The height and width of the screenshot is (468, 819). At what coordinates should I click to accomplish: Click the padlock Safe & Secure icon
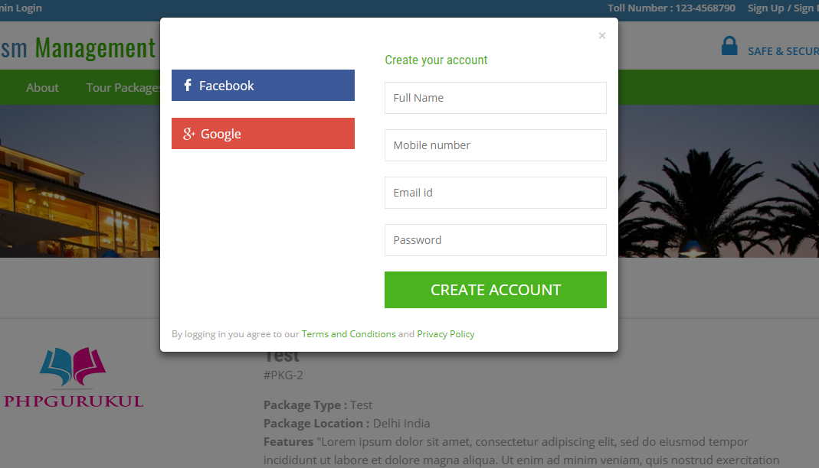coord(729,47)
